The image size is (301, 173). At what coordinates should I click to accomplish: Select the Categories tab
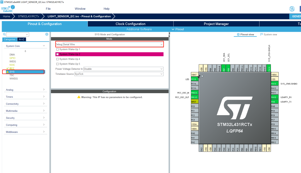click(9, 39)
